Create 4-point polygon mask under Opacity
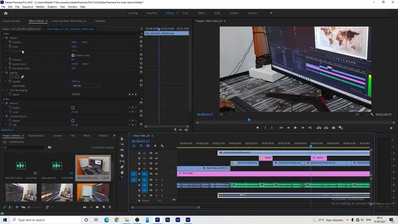This screenshot has height=224, width=398. [17, 77]
